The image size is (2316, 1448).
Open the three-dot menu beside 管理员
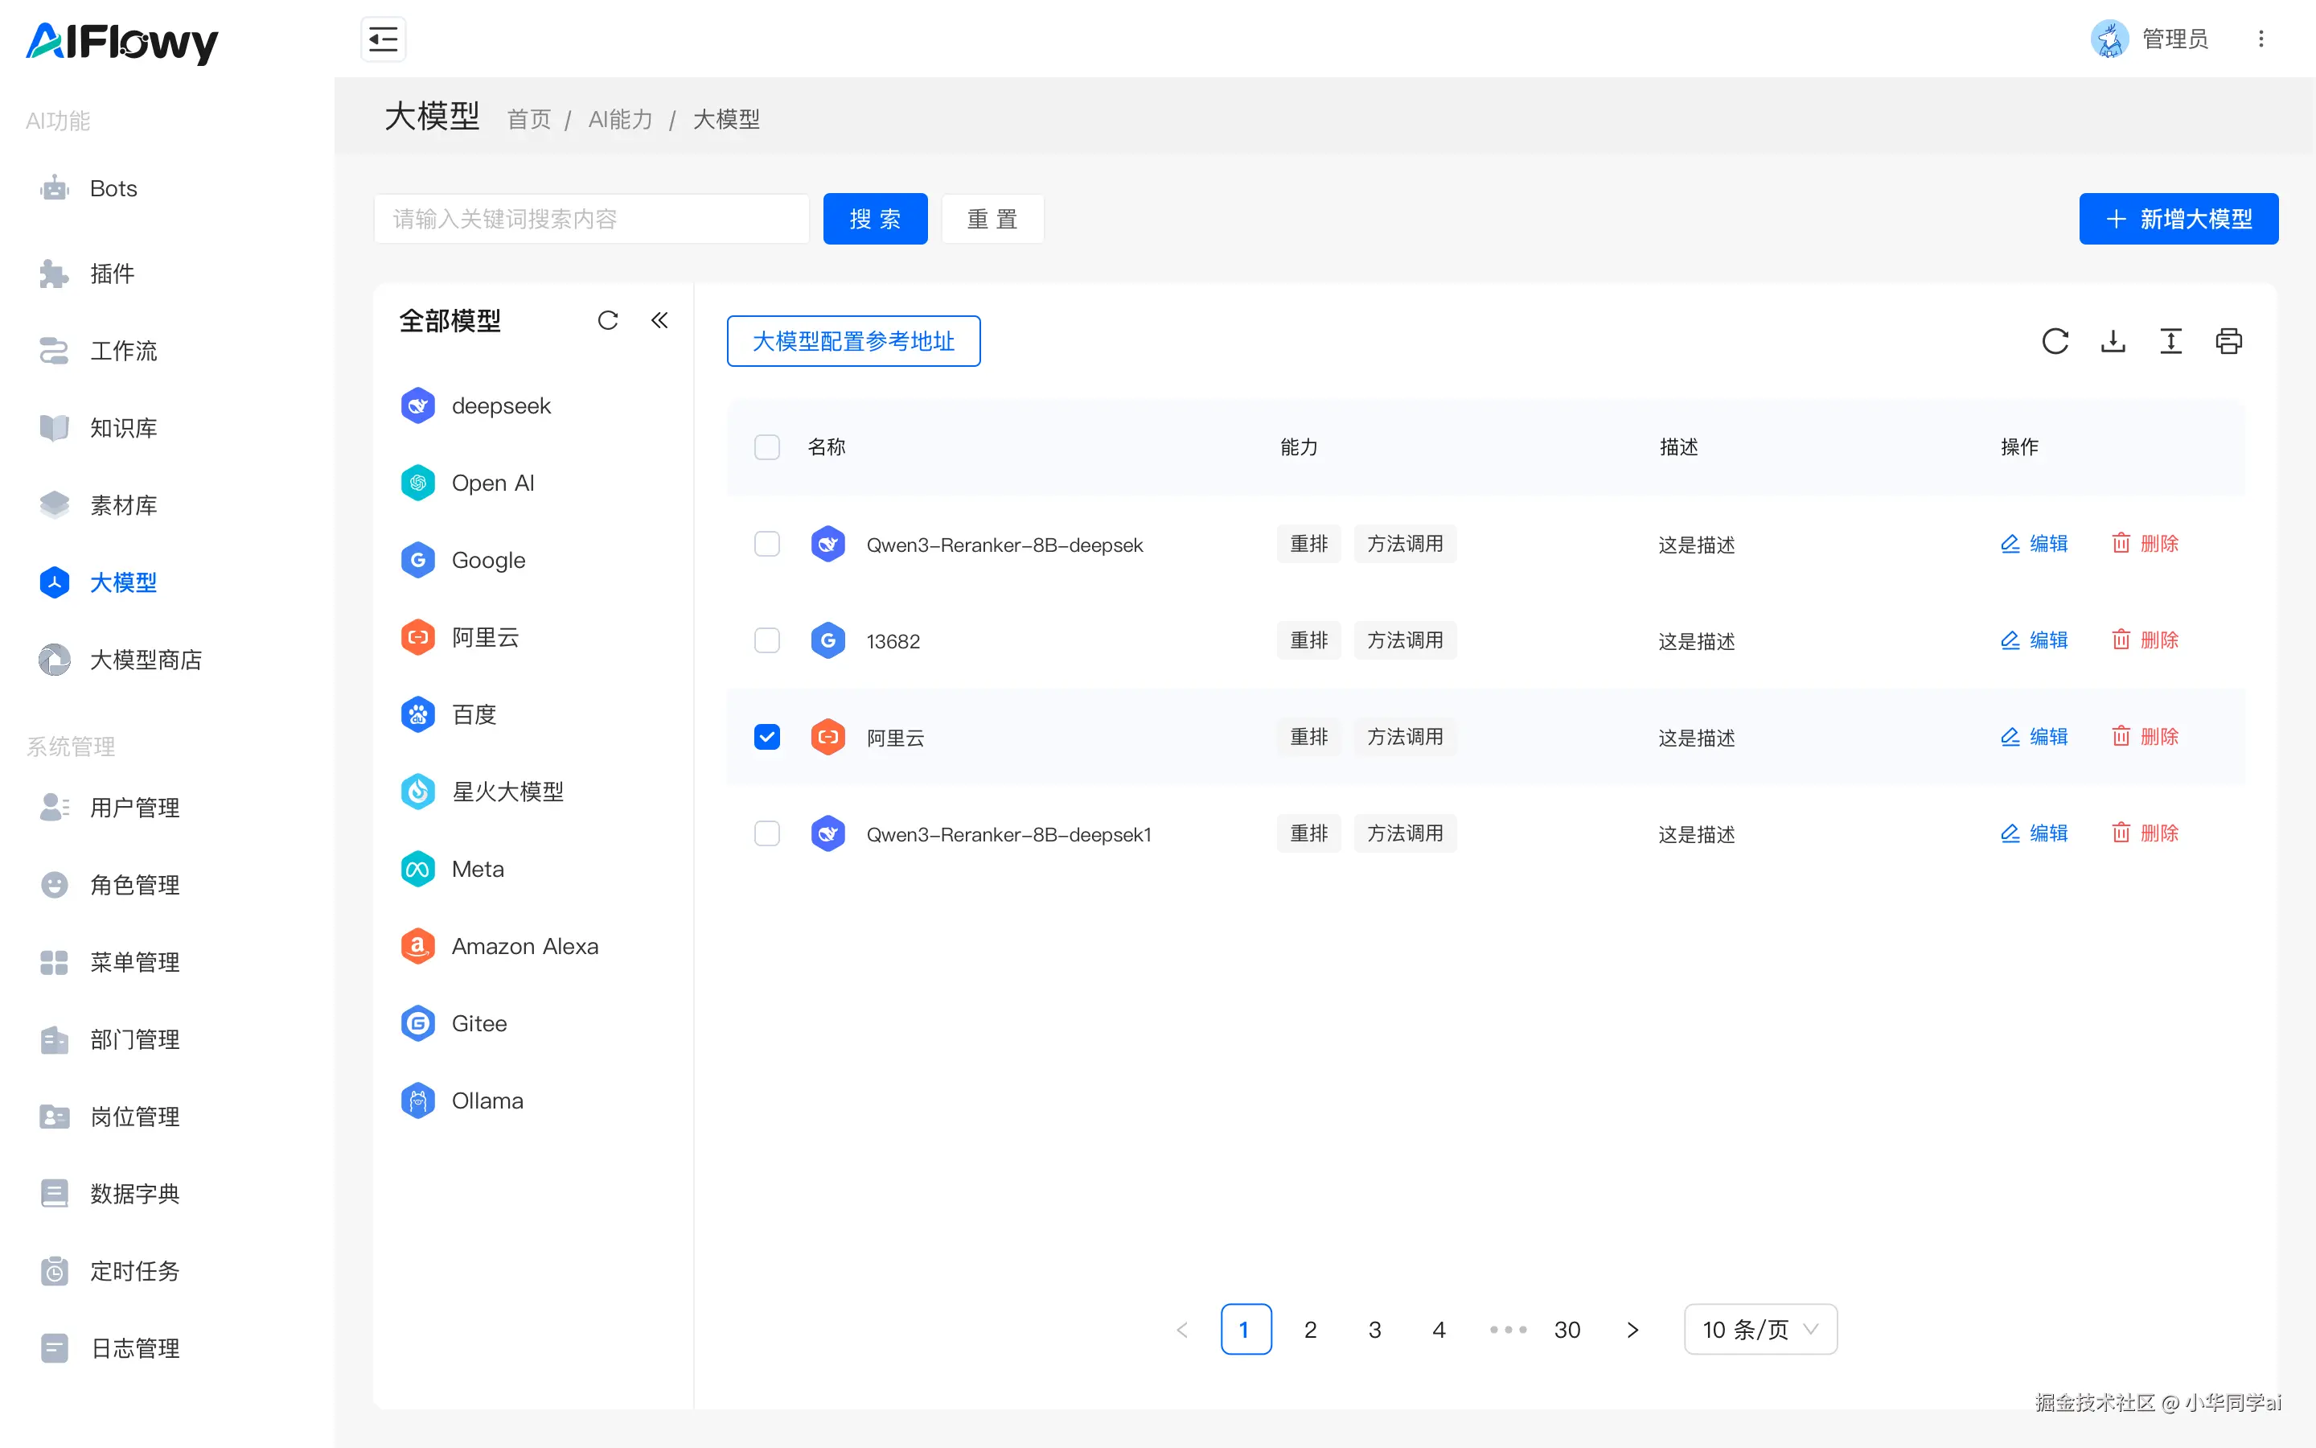[2261, 39]
